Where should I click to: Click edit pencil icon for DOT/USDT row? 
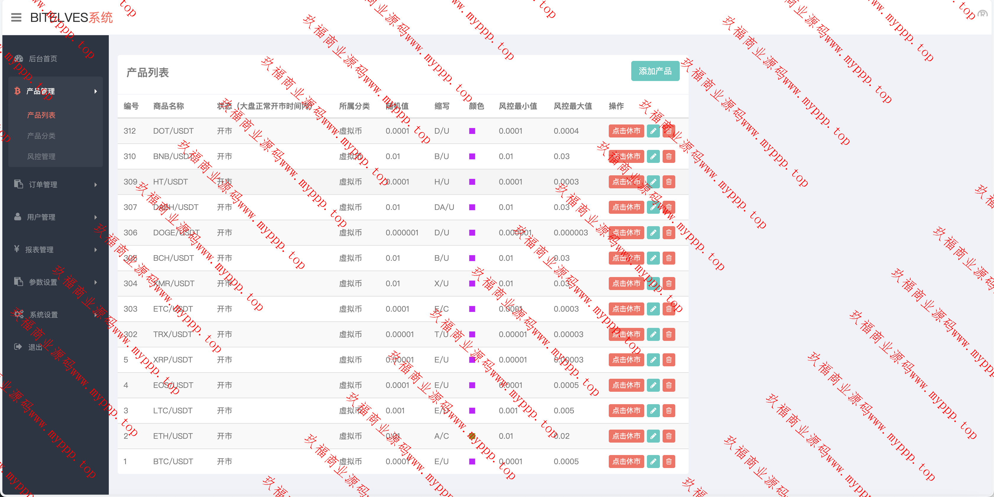coord(653,131)
